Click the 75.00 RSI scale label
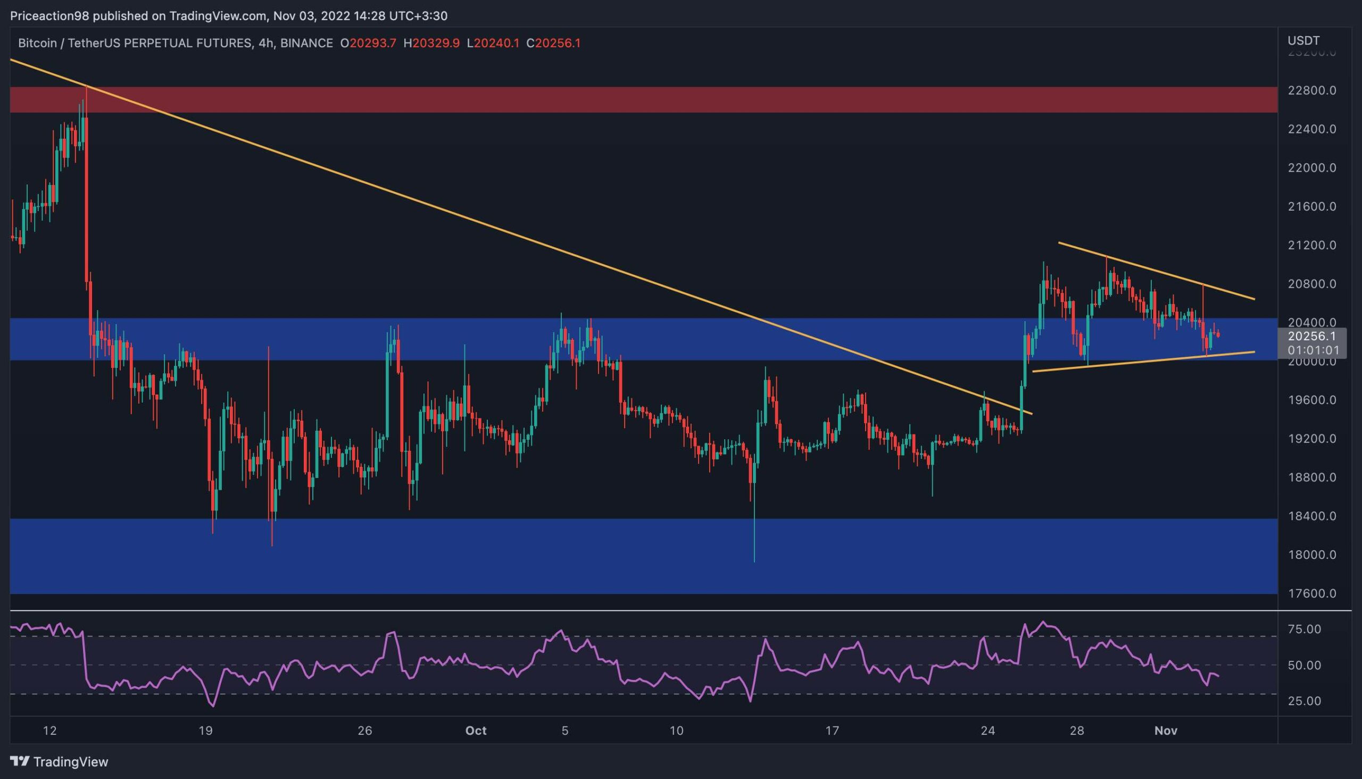Image resolution: width=1362 pixels, height=779 pixels. click(x=1305, y=629)
